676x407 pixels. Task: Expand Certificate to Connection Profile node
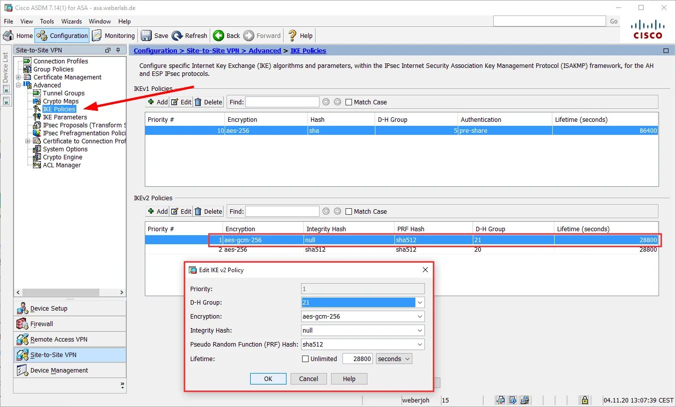(28, 141)
